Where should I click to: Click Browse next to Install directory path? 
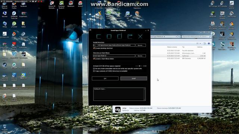click(140, 45)
